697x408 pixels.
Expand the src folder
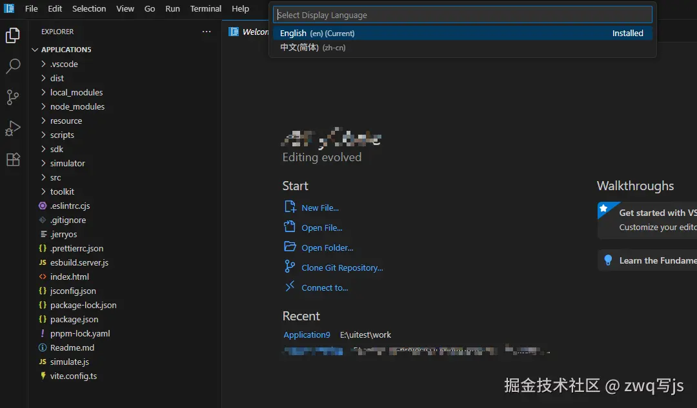click(43, 178)
